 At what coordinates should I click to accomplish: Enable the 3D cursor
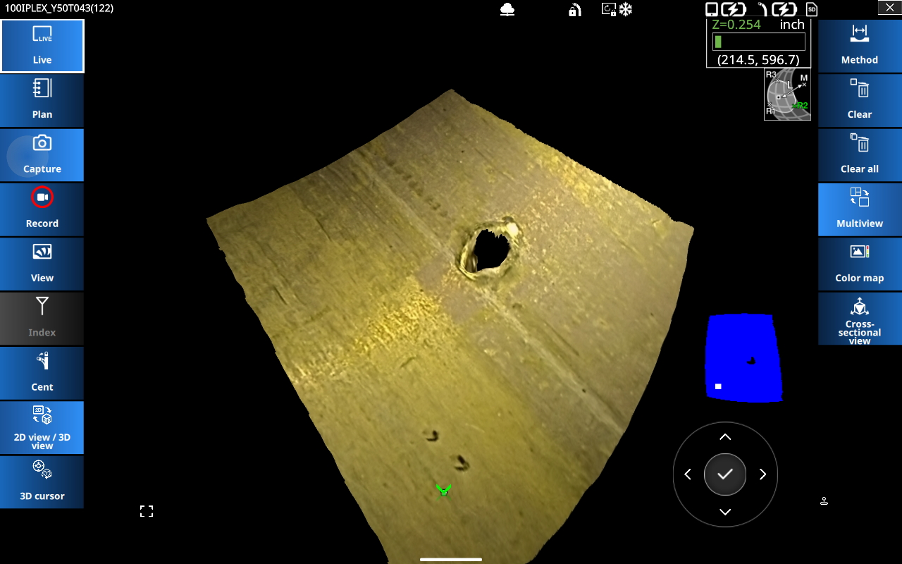42,482
